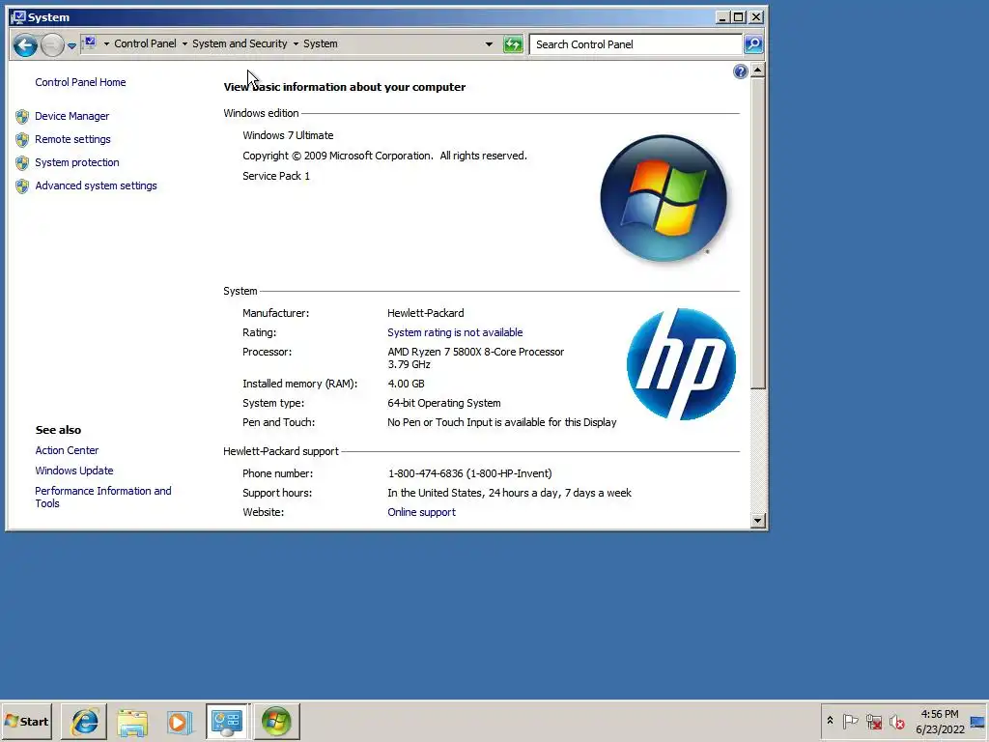The height and width of the screenshot is (742, 989).
Task: Click the shield icon beside System protection
Action: pyautogui.click(x=22, y=162)
